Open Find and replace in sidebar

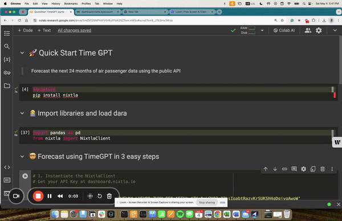coord(7,46)
